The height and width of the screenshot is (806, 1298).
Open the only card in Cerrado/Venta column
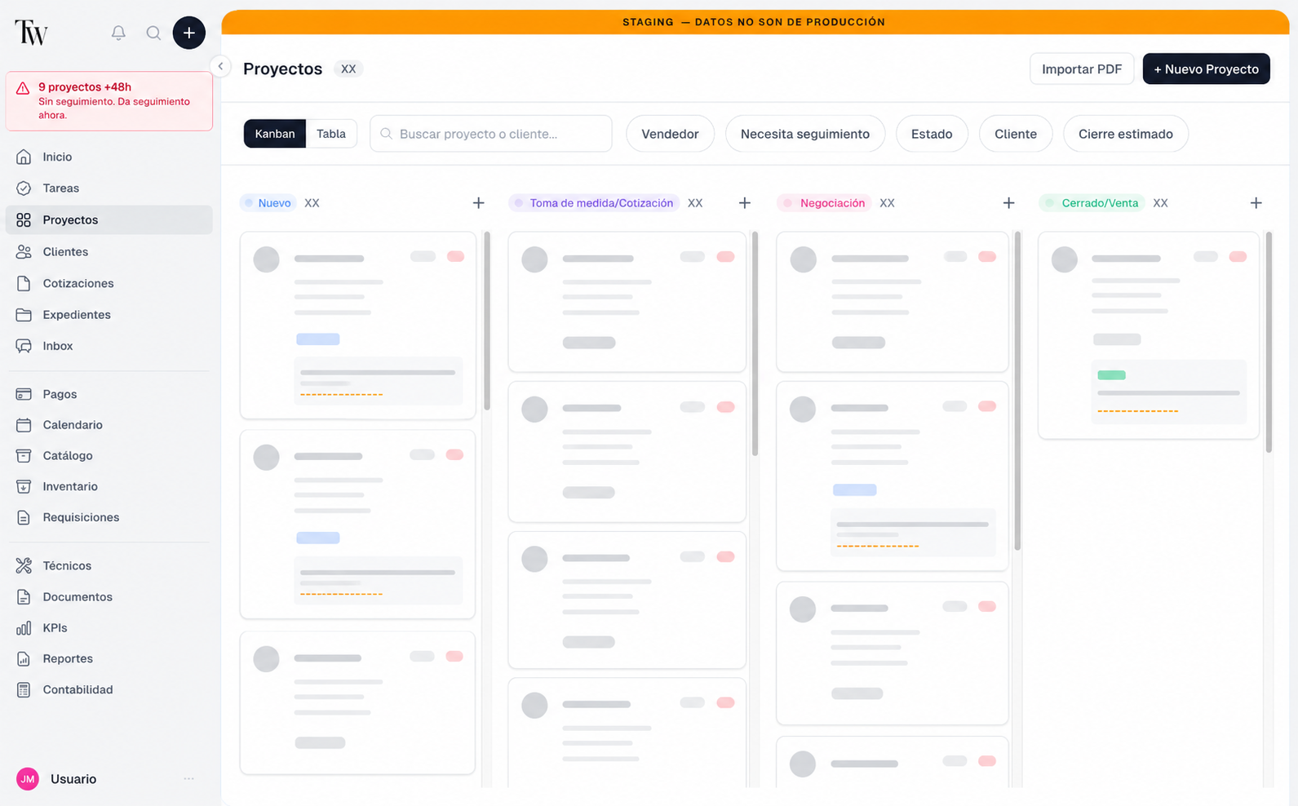coord(1149,335)
